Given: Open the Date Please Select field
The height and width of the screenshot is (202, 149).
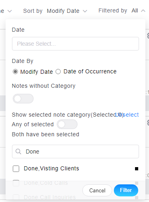Looking at the screenshot, I should pyautogui.click(x=75, y=44).
